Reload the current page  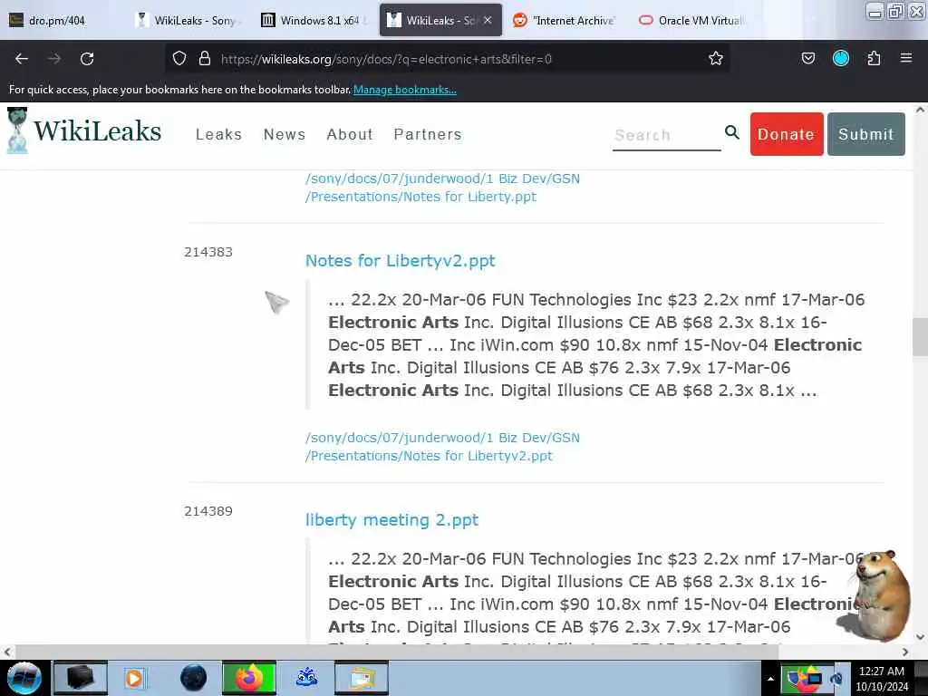(87, 59)
